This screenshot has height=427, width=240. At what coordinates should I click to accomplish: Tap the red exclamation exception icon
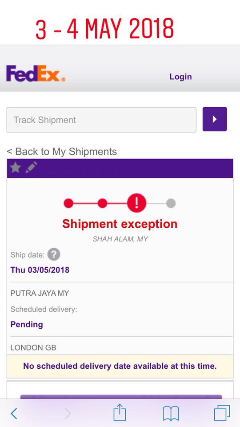pos(136,203)
